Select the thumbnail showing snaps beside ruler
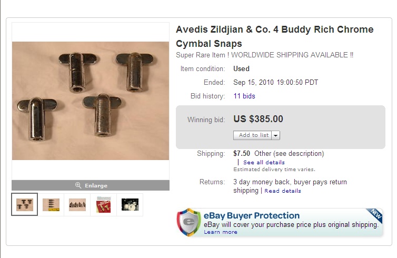 click(x=51, y=204)
